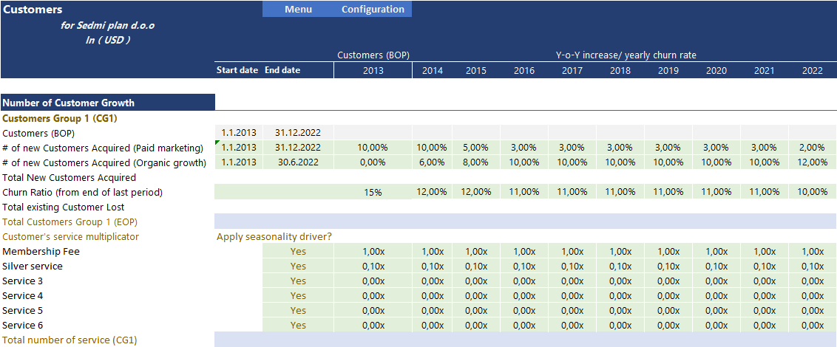Click the 15% churn ratio cell for 2013
The height and width of the screenshot is (347, 837).
pyautogui.click(x=373, y=192)
